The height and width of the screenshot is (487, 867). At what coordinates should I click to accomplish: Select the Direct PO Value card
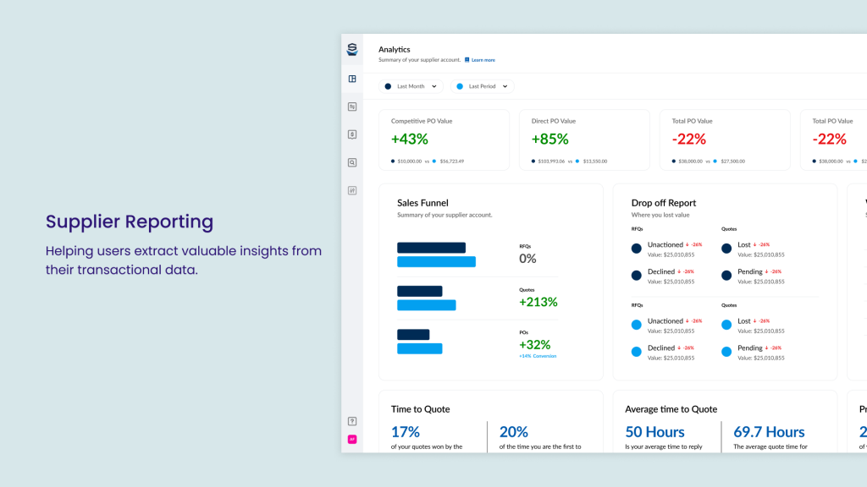point(584,140)
